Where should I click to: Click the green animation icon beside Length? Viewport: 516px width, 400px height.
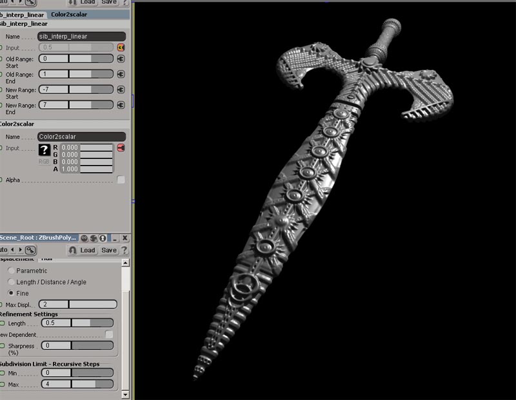point(3,323)
